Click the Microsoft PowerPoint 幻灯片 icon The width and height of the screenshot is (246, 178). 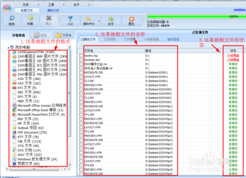click(x=15, y=115)
